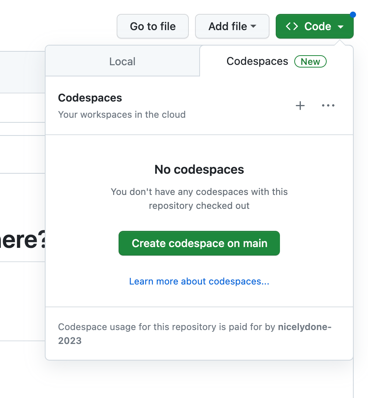Click the Add file button label
This screenshot has width=368, height=398.
tap(227, 26)
